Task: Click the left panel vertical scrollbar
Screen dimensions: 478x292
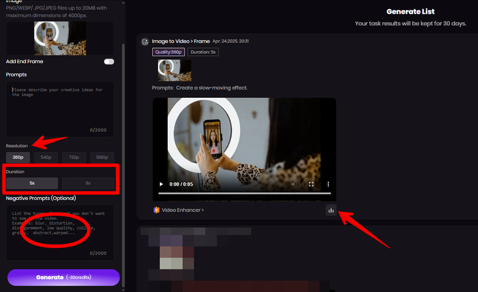Action: [x=123, y=164]
